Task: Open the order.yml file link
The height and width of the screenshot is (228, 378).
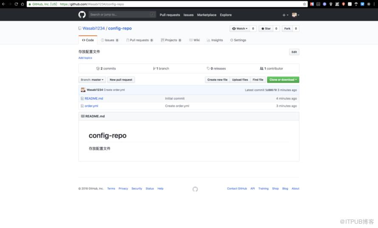Action: pos(91,106)
